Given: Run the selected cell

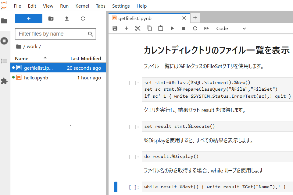Looking at the screenshot, I should [x=172, y=28].
